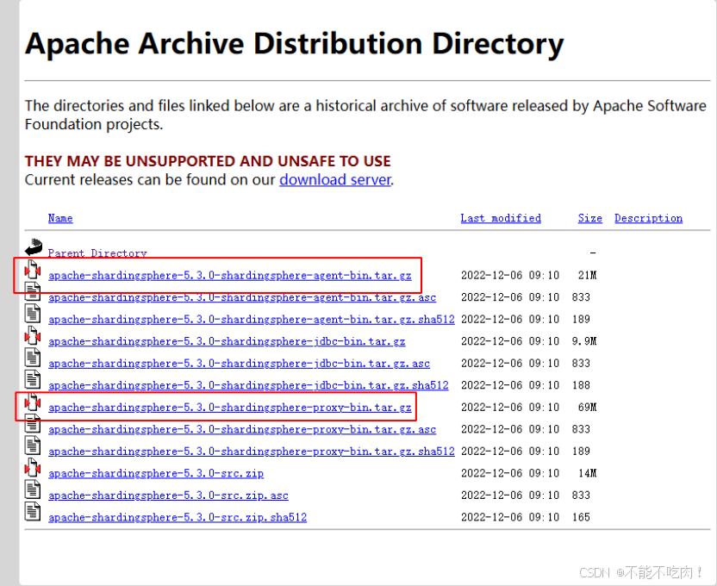Click the file icon for jdbc-bin.tar.gz.asc
The image size is (717, 586).
click(33, 357)
